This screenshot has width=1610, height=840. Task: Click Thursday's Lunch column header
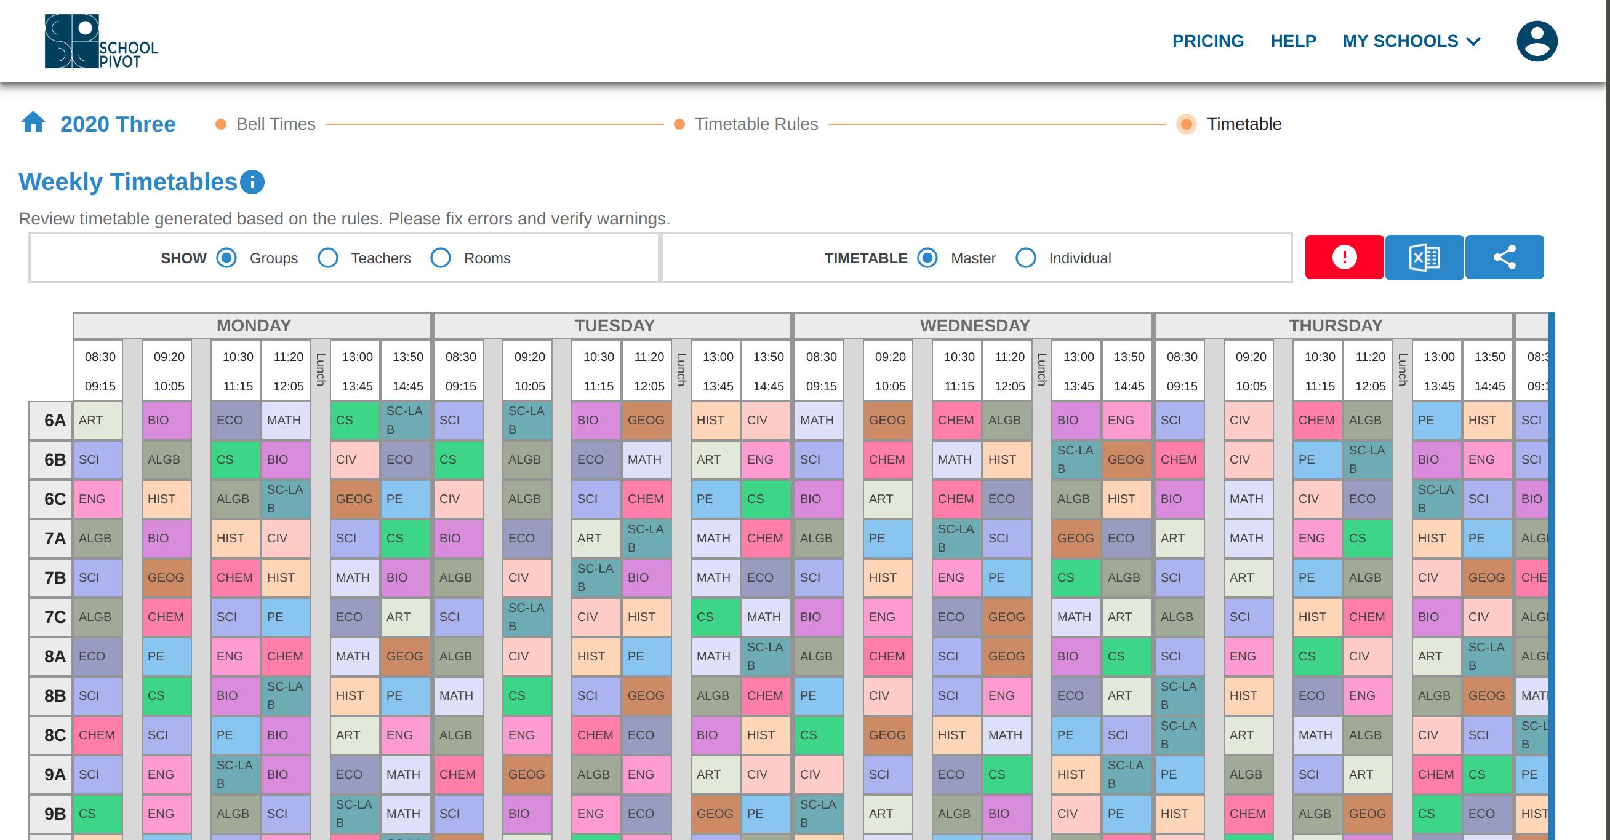click(x=1403, y=370)
